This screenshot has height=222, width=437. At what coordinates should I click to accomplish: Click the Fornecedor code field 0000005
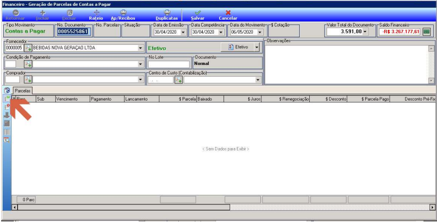(14, 48)
